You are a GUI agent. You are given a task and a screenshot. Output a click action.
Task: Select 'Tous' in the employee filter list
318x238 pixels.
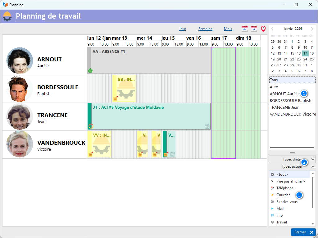point(274,80)
